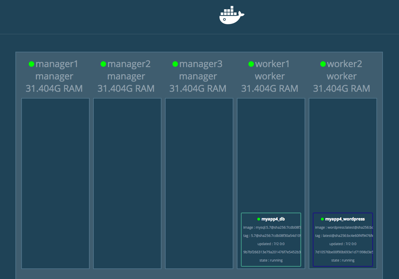The height and width of the screenshot is (279, 399).
Task: Click container ID 7d10576be00f in myapp4_wordpress
Action: click(x=344, y=252)
